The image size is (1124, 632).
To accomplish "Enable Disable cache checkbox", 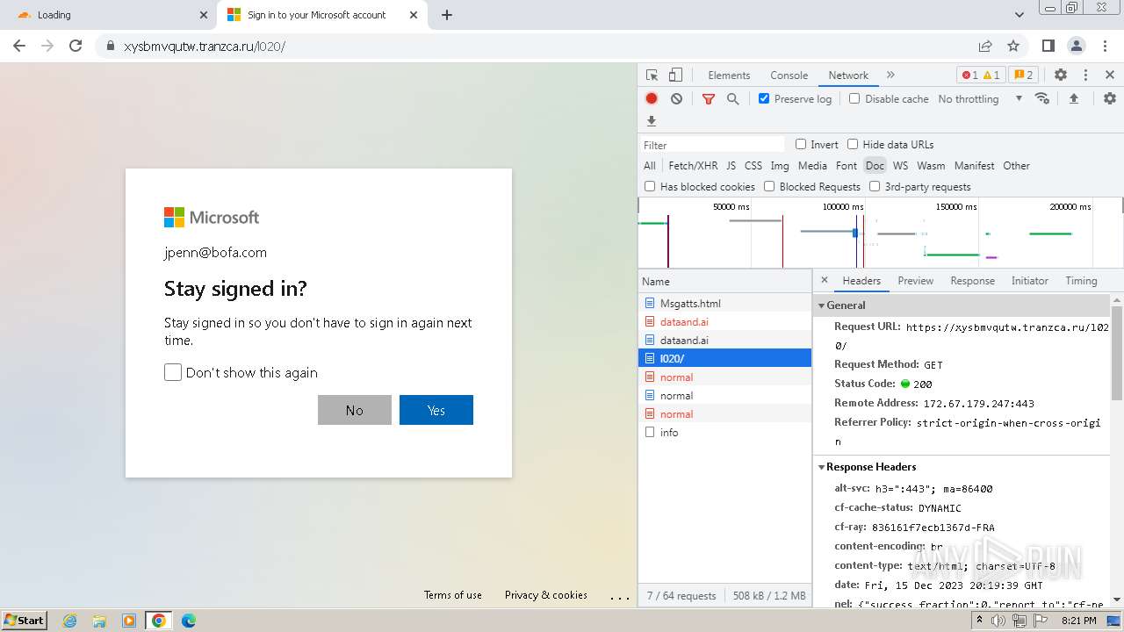I will coord(854,98).
